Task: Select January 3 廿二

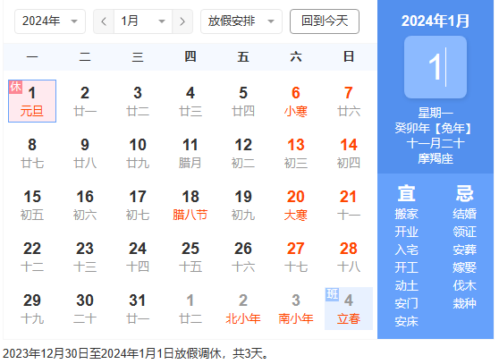Action: pyautogui.click(x=138, y=101)
